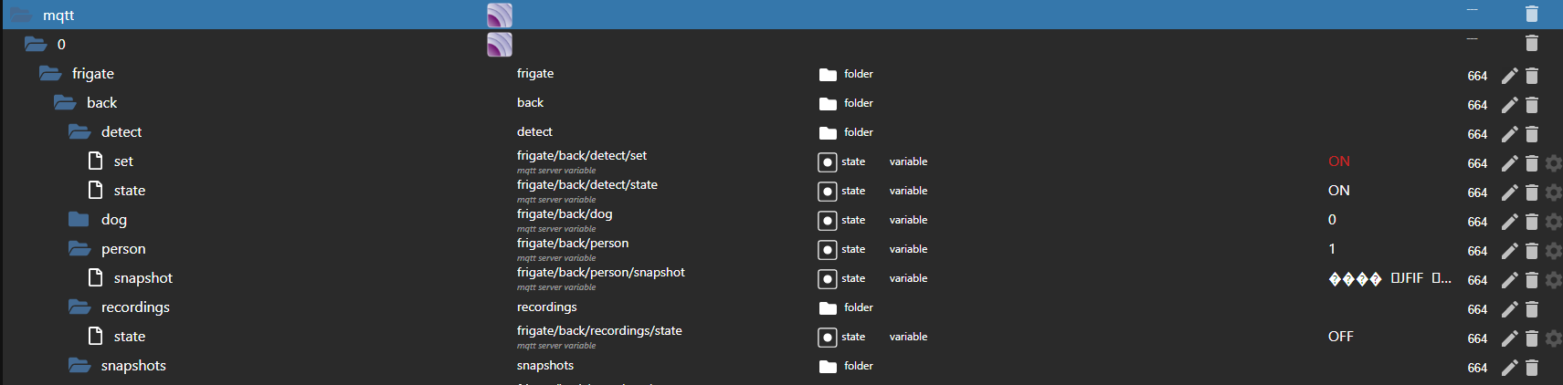Click JFIF binary value of person snapshot

click(1389, 278)
